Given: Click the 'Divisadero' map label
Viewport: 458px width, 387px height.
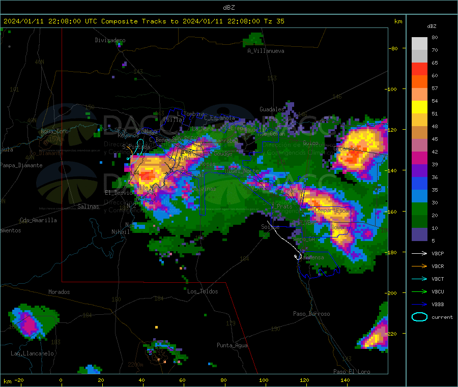Looking at the screenshot, I should click(110, 40).
